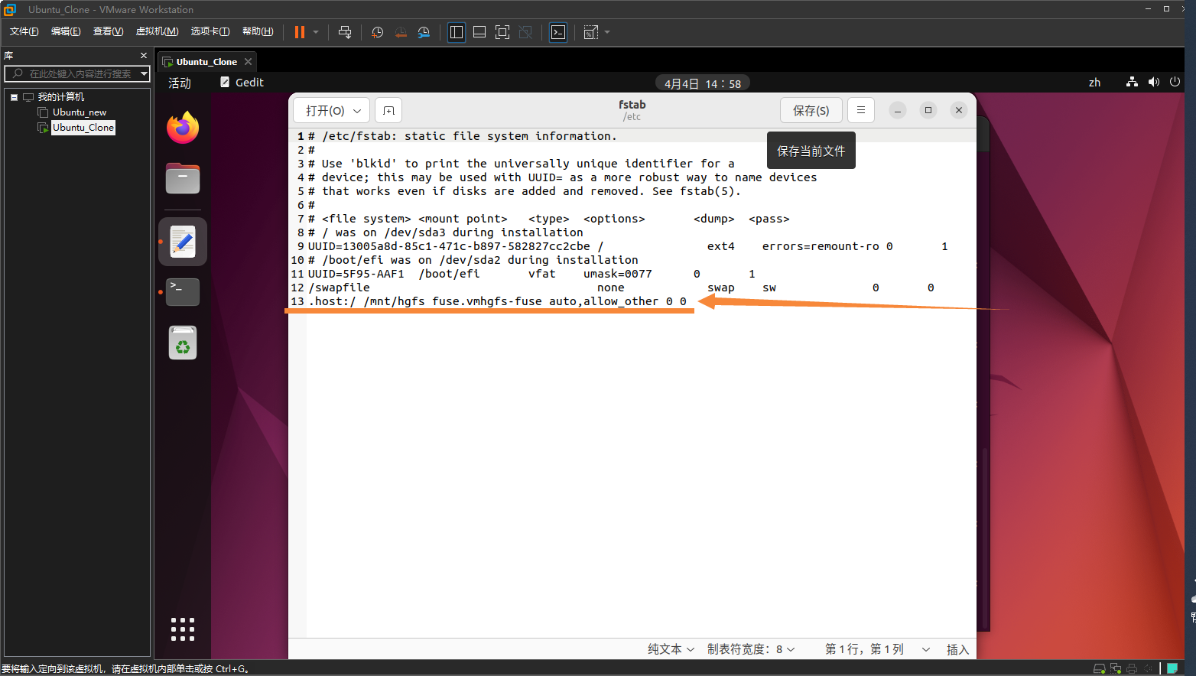Maximize the Gedit window
Image resolution: width=1196 pixels, height=676 pixels.
tap(928, 110)
